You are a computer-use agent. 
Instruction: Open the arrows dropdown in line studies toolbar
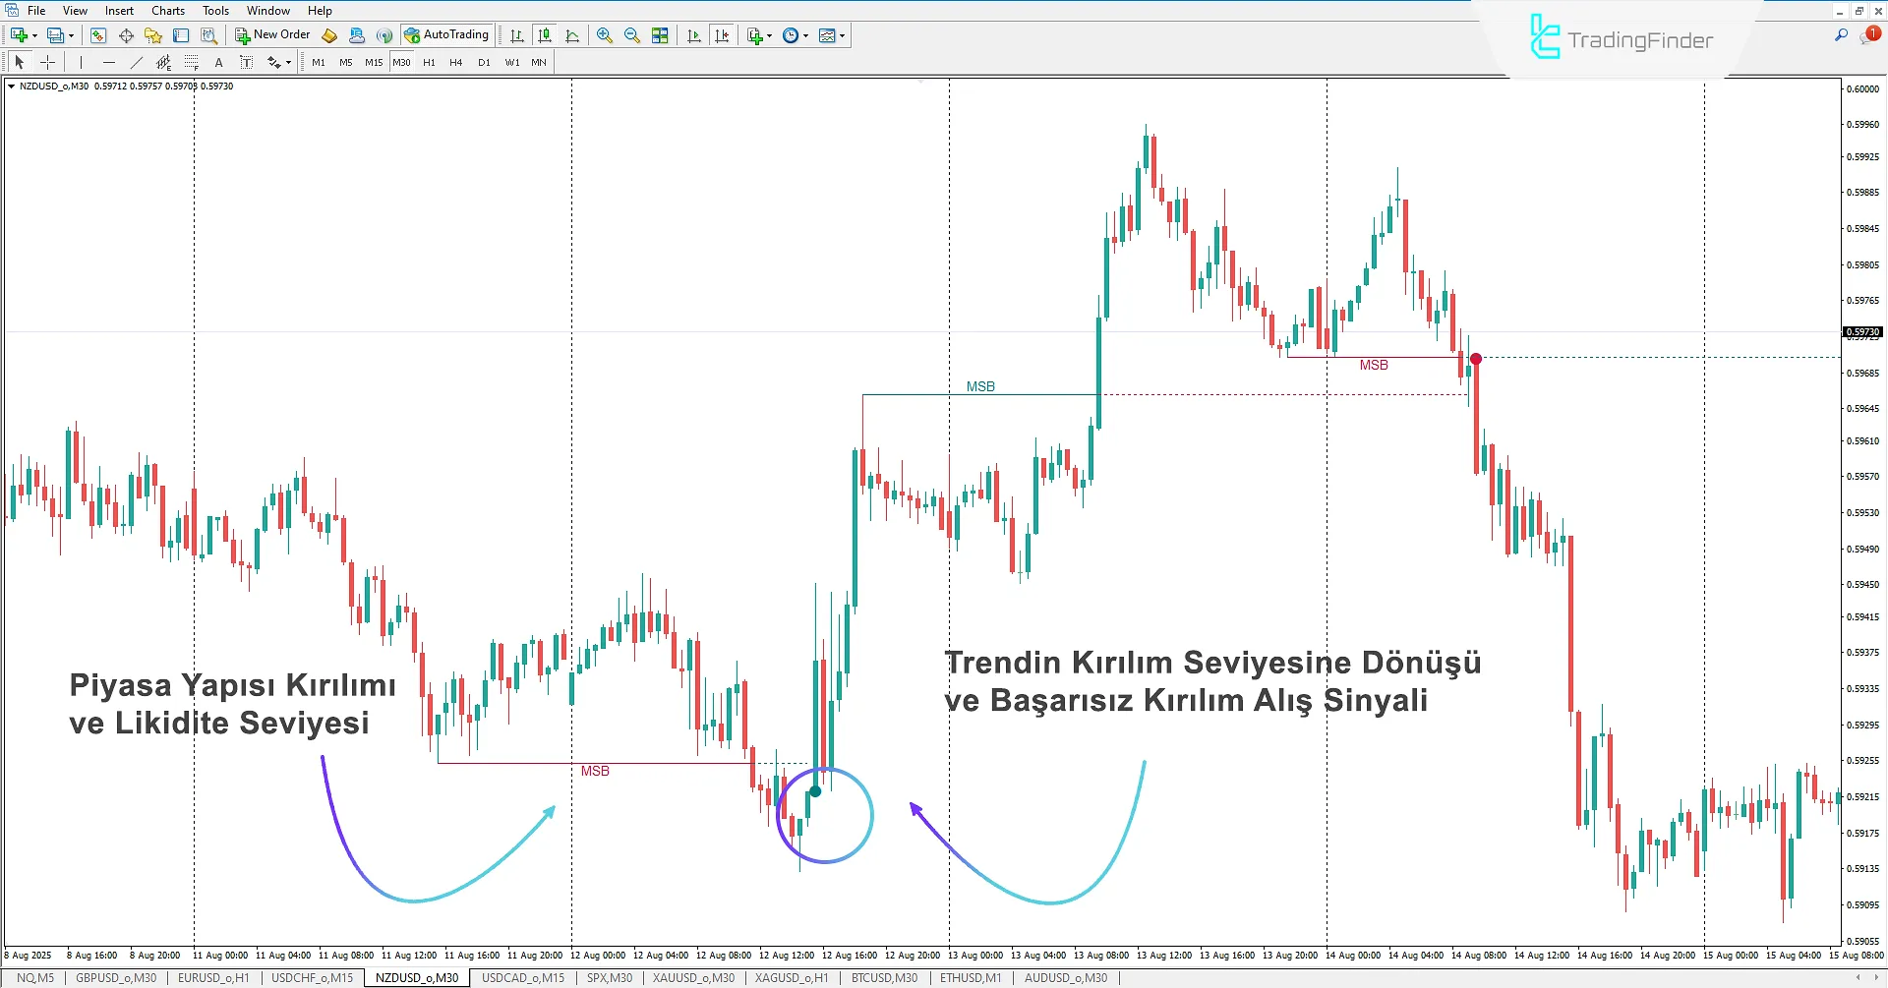click(x=285, y=62)
